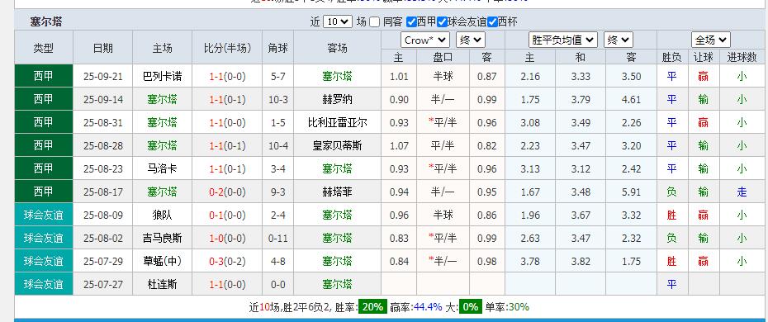Click the 20% win rate badge
The width and height of the screenshot is (768, 322).
point(372,307)
